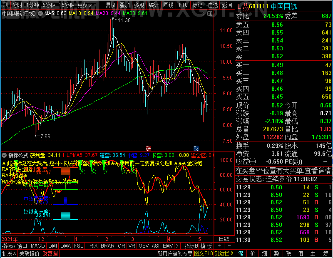Collapse the sidebar via 侧边栏
The image size is (333, 258).
point(224,253)
